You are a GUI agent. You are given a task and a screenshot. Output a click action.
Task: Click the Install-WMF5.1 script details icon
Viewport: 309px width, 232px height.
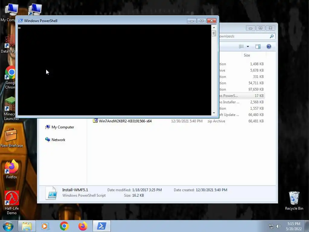tap(51, 193)
